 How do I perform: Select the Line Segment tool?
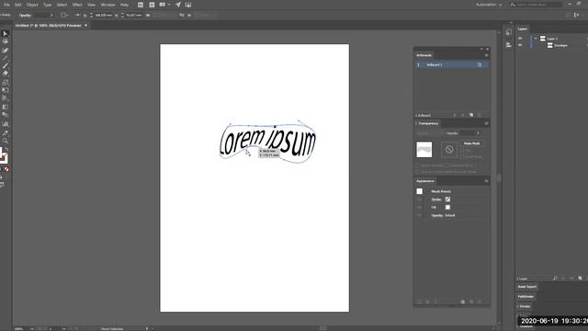coord(5,58)
